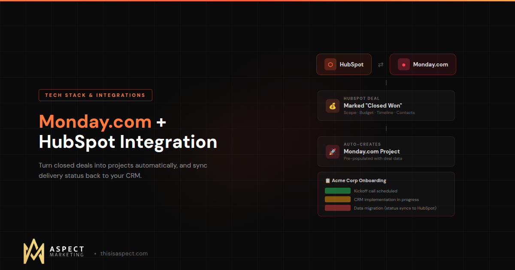Click green status bar for Kickoff call

338,191
